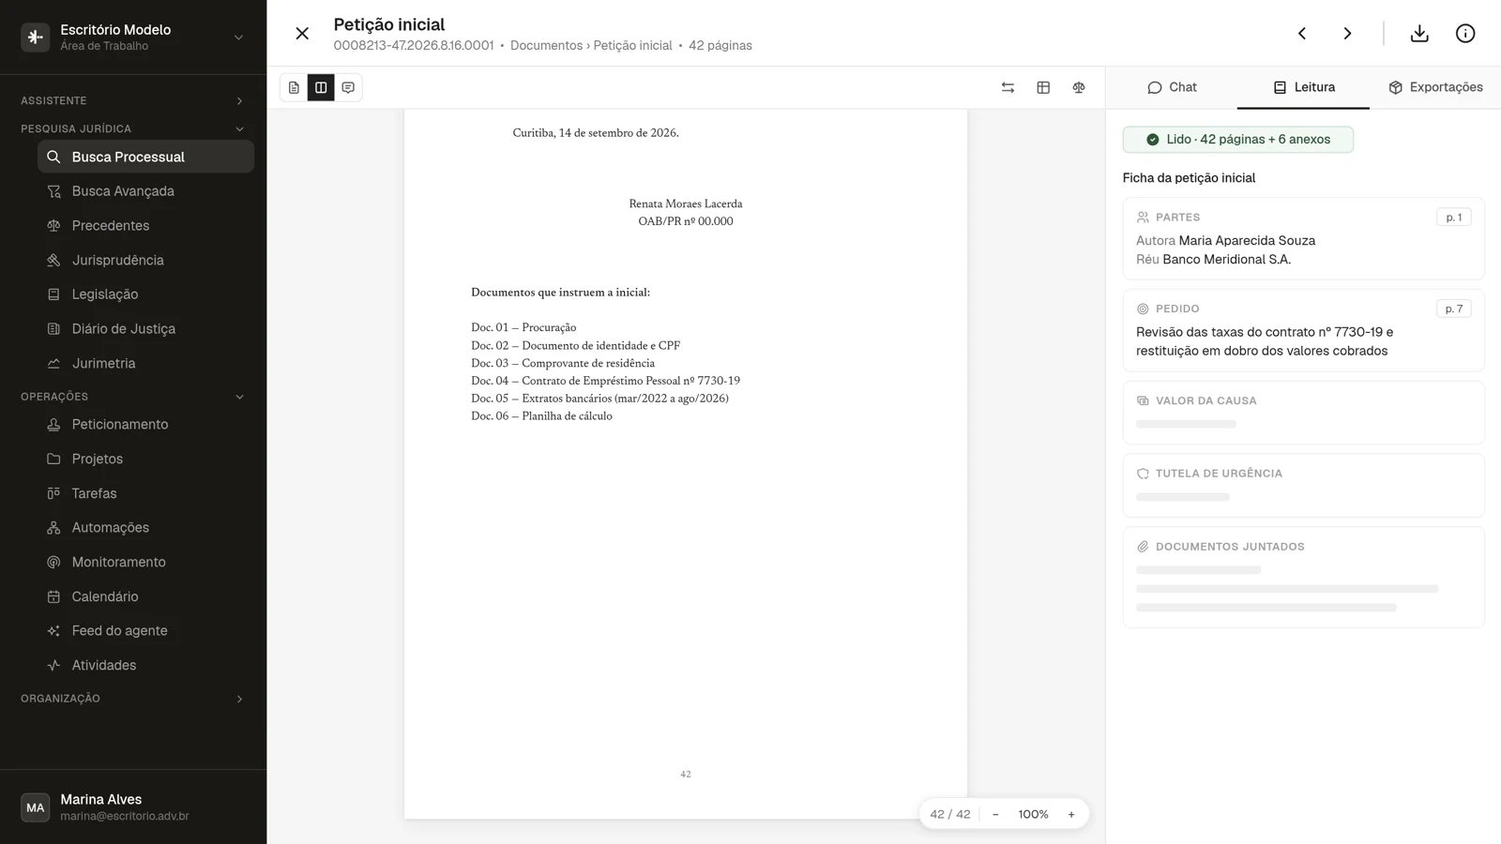The image size is (1501, 844).
Task: Go to previous document arrow
Action: coord(1302,34)
